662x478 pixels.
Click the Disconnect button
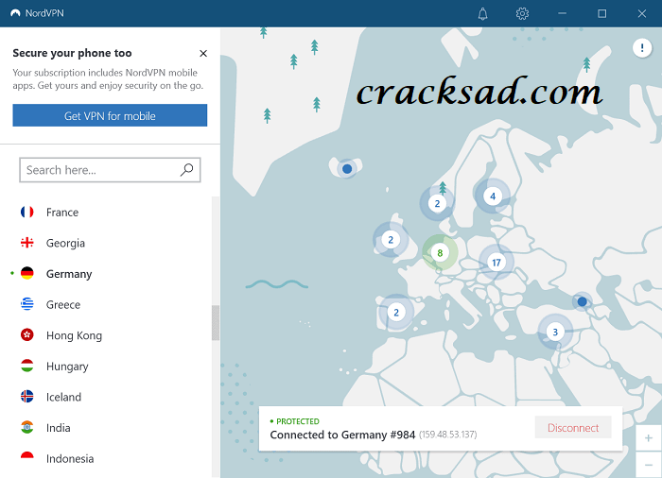573,427
